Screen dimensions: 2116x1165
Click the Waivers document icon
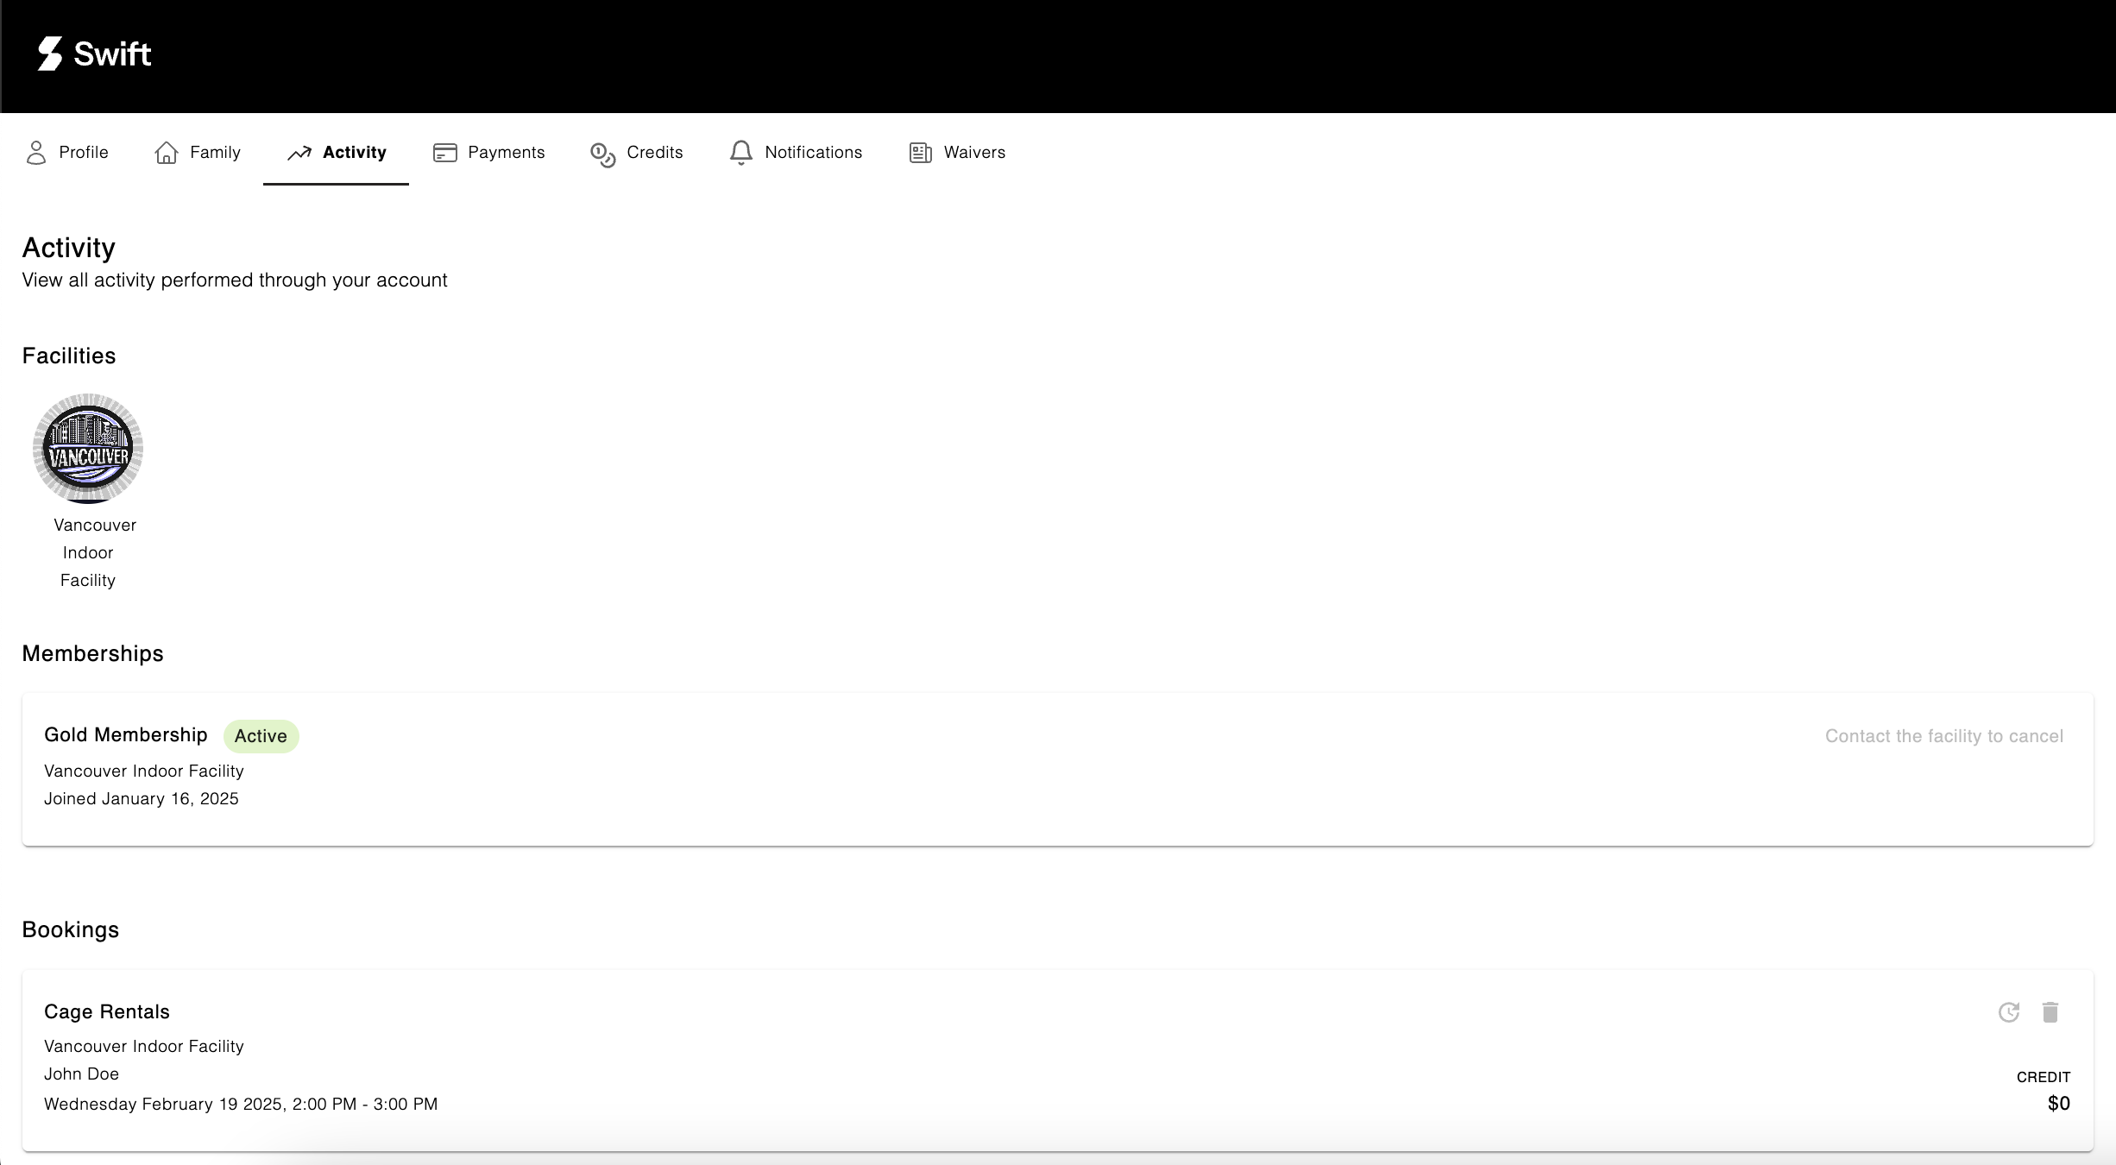coord(920,153)
